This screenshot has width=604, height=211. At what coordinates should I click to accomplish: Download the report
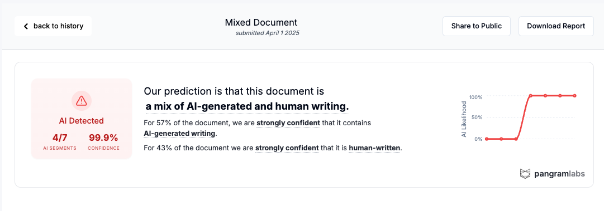(x=556, y=26)
